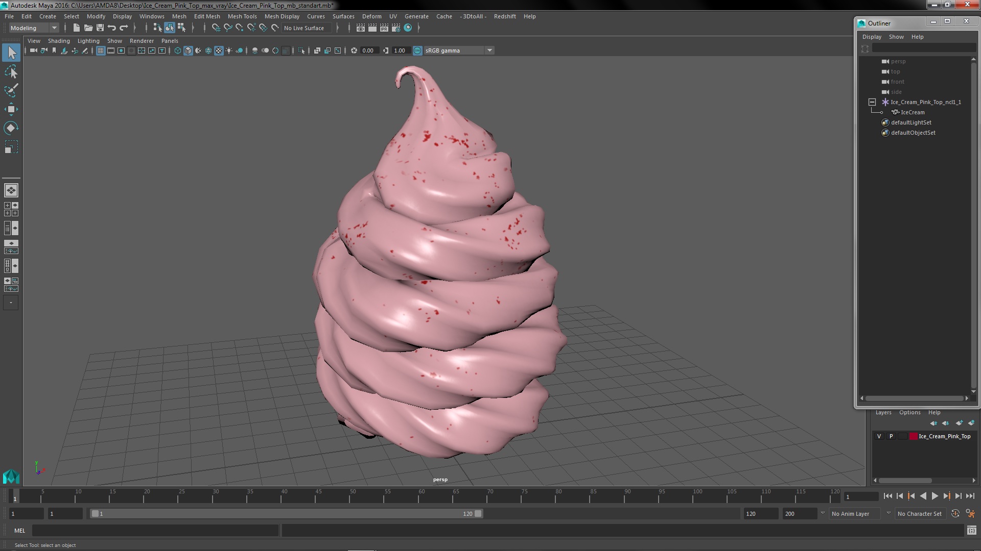Screen dimensions: 981x551
Task: Click Layers menu in layer editor
Action: [x=883, y=412]
